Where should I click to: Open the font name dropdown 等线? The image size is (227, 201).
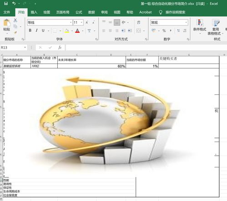coord(71,23)
